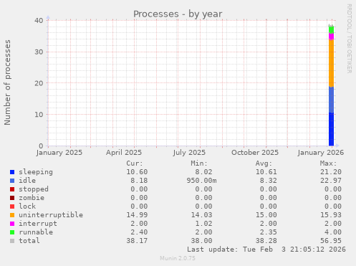
Task: Click the runnable legend color swatch
Action: coord(12,232)
